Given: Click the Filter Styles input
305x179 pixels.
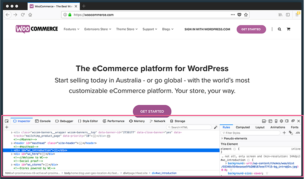Looking at the screenshot, I should click(x=251, y=133).
